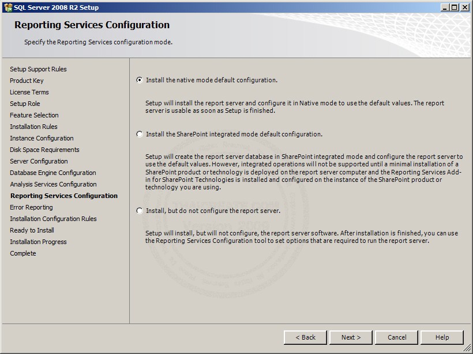Click the window resize grip corner

pos(467,348)
